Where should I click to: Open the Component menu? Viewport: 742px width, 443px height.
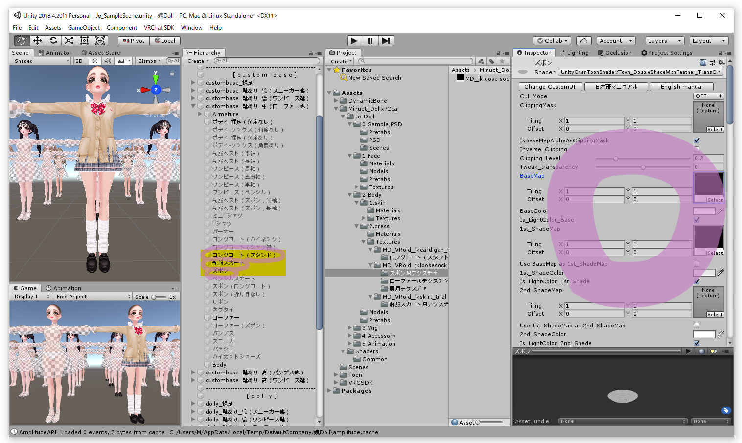coord(122,28)
